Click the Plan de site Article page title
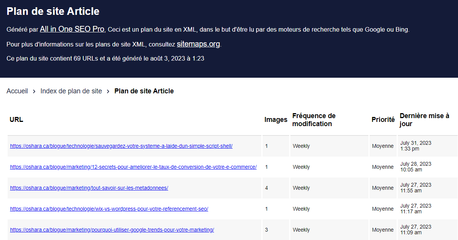The height and width of the screenshot is (240, 458). tap(53, 11)
